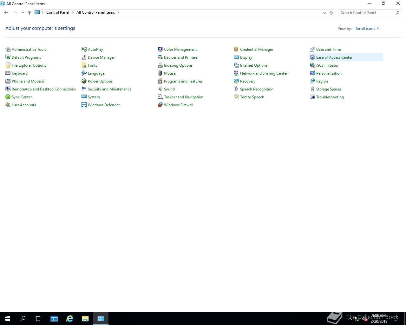This screenshot has width=406, height=325.
Task: Open the Security and Maintenance flag icon
Action: pos(84,89)
